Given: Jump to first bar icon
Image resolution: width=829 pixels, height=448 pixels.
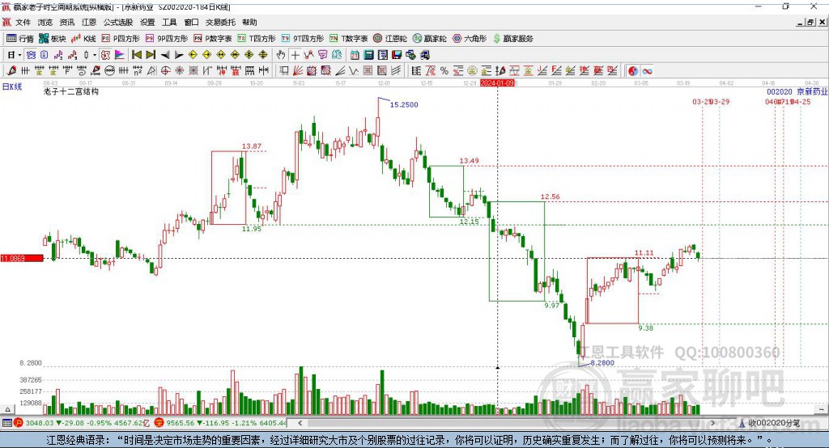Looking at the screenshot, I should coord(136,55).
